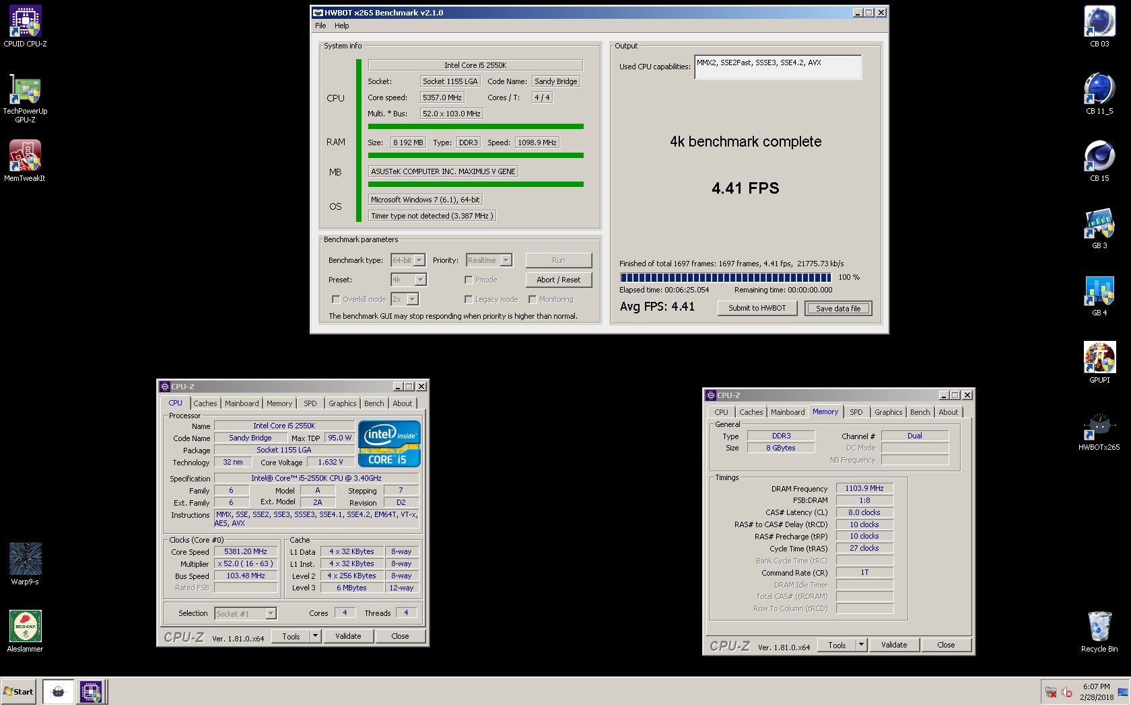Click the Core Speed 5381.20 MHz value
The image size is (1131, 706).
[x=246, y=551]
